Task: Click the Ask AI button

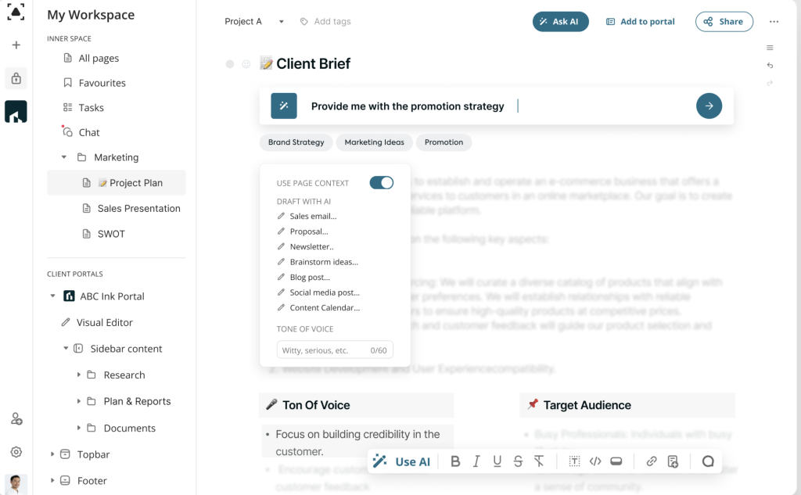Action: tap(560, 21)
